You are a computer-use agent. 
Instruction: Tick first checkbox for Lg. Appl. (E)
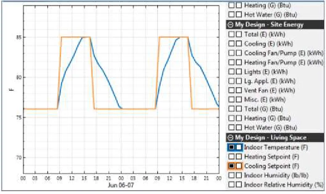231,81
